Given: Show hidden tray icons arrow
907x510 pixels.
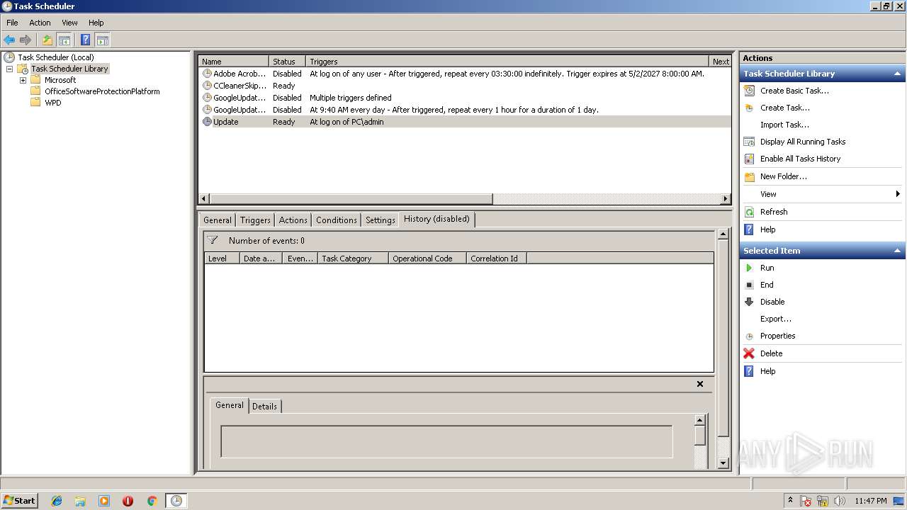Looking at the screenshot, I should pyautogui.click(x=790, y=500).
